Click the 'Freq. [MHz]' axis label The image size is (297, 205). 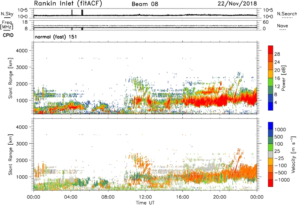[7, 25]
